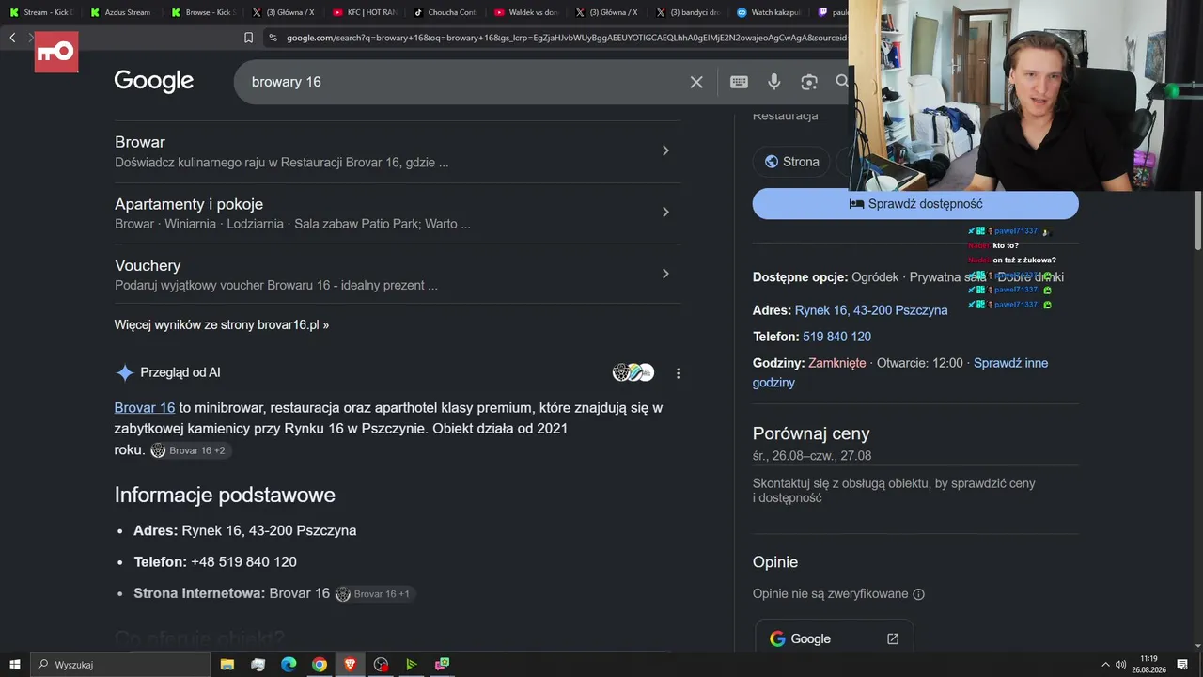The height and width of the screenshot is (677, 1203).
Task: Open Microsoft Edge from the taskbar
Action: [x=289, y=665]
